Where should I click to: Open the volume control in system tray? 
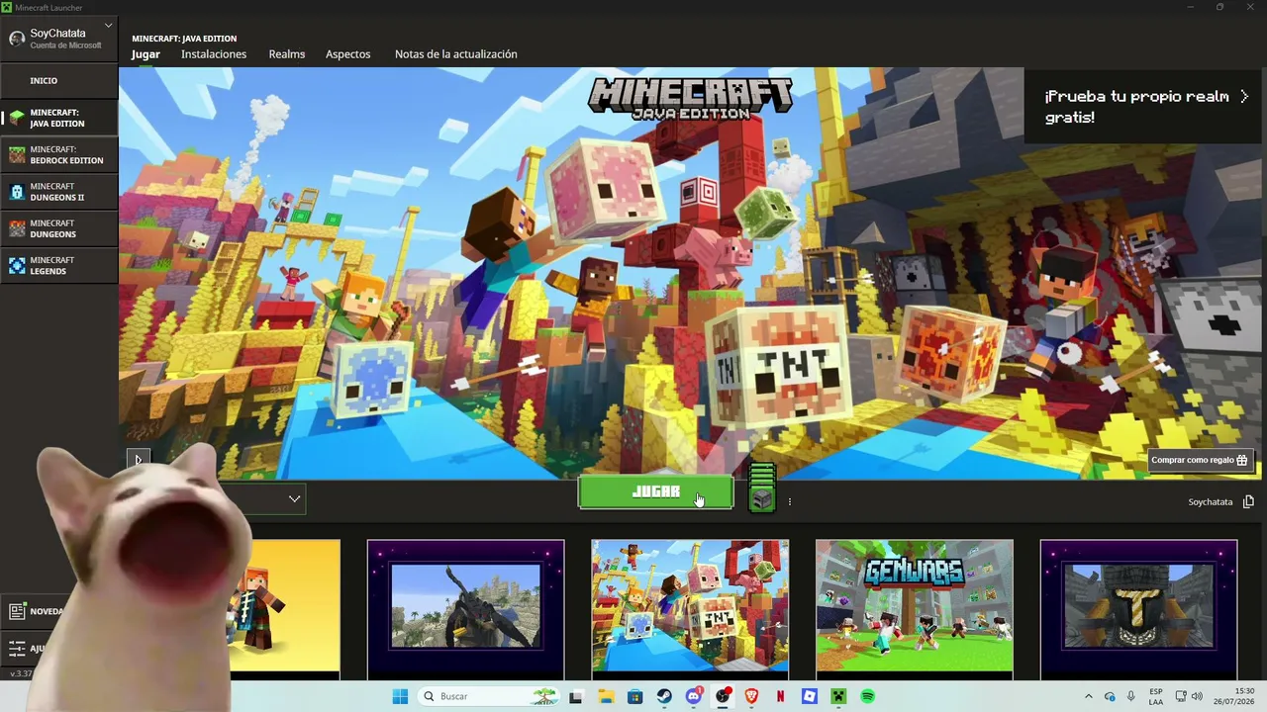(1197, 696)
